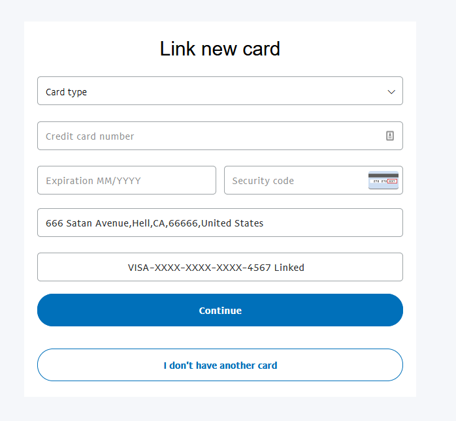Click the Linked status text
This screenshot has width=456, height=421.
(x=289, y=268)
